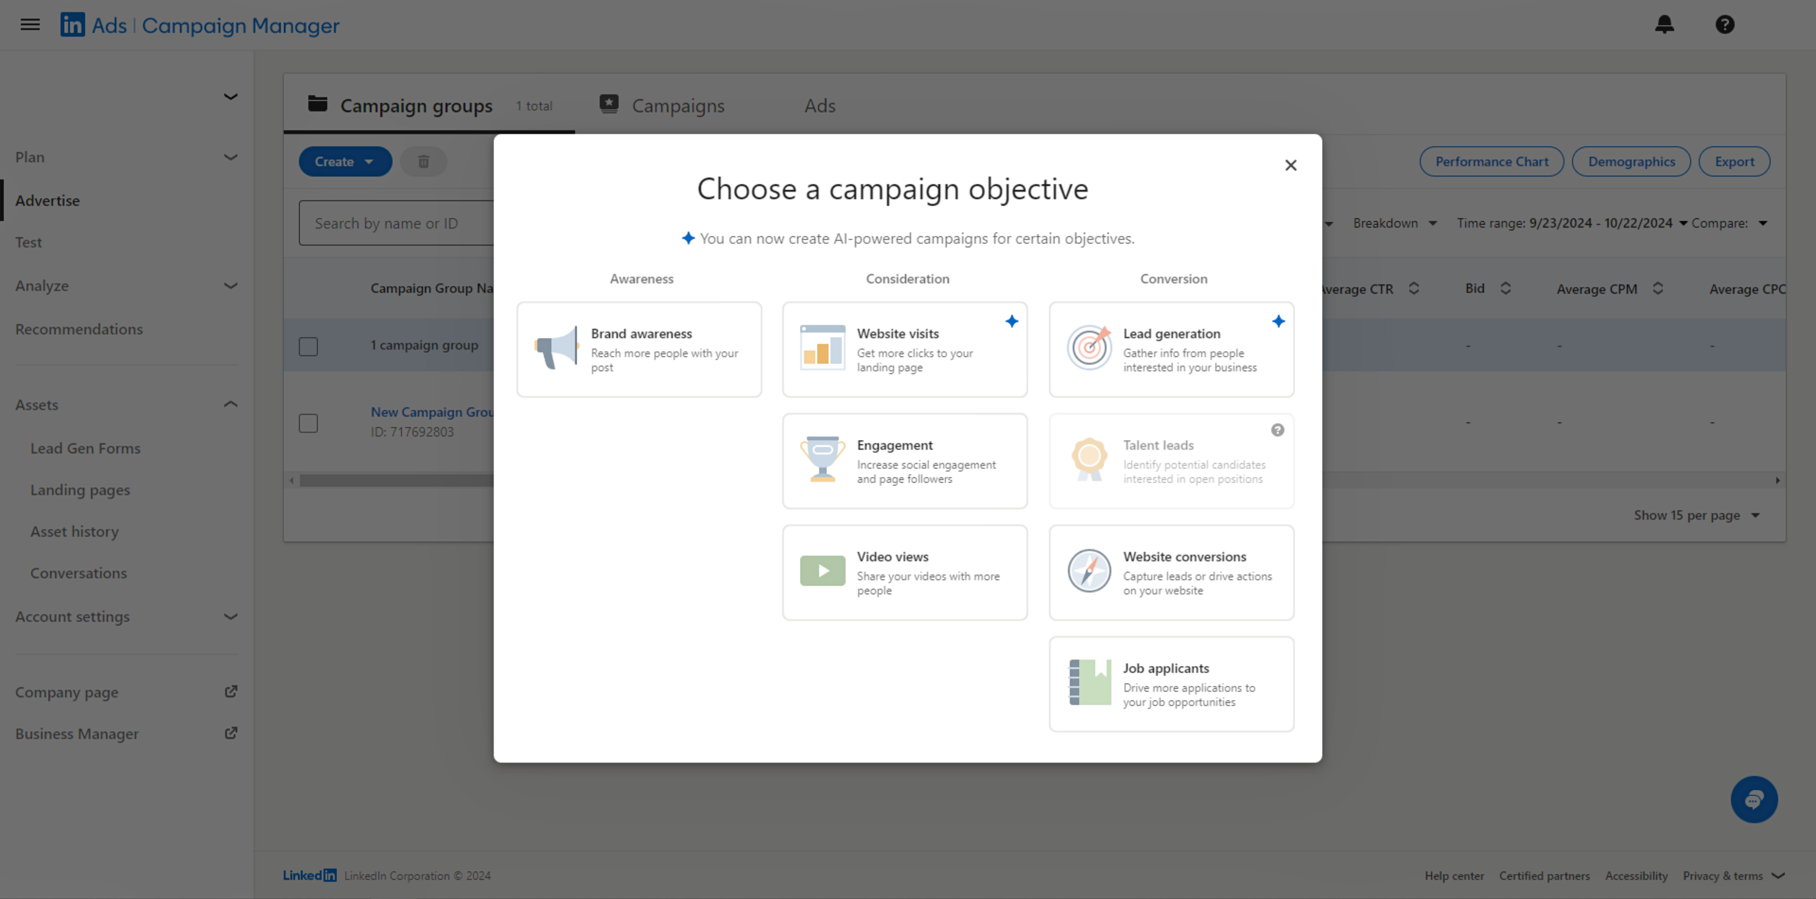Image resolution: width=1816 pixels, height=899 pixels.
Task: Open Demographics view
Action: (x=1631, y=161)
